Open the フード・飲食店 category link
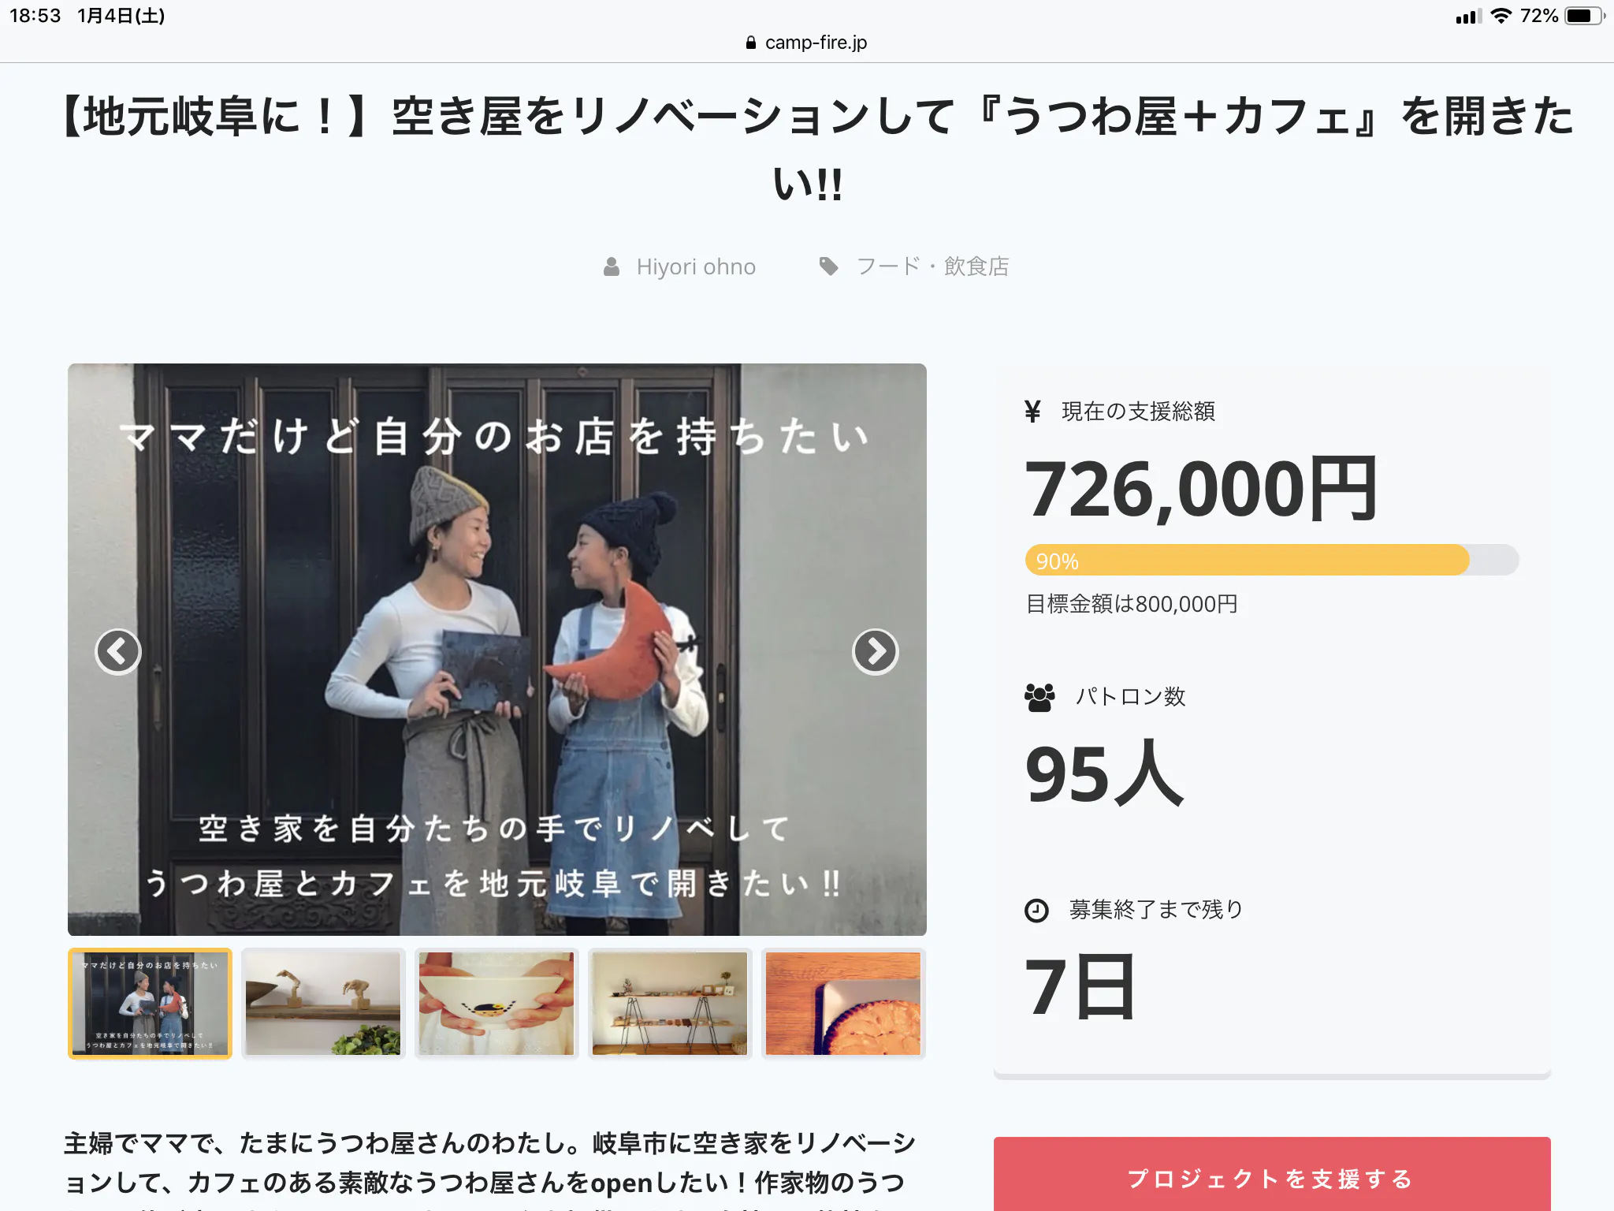1614x1211 pixels. click(x=932, y=266)
